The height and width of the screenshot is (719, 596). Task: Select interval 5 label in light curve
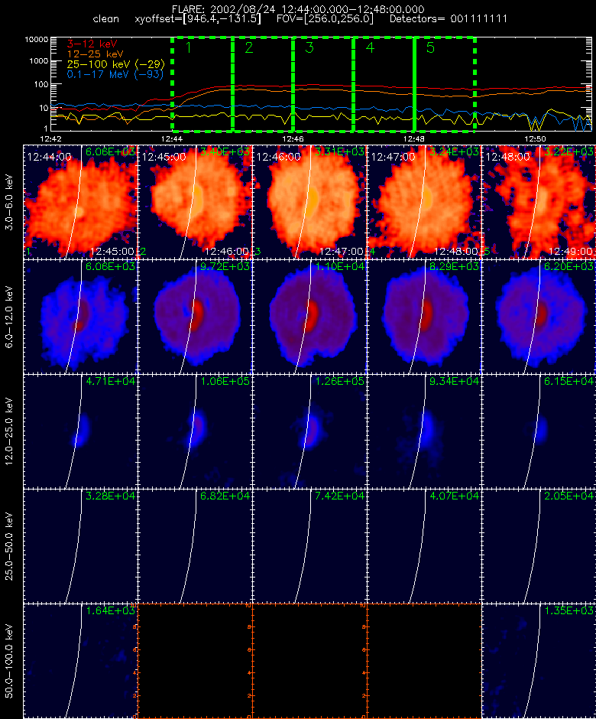coord(430,47)
